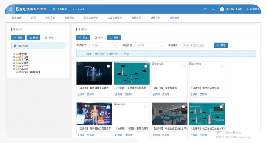Click the user avatar circle
The width and height of the screenshot is (267, 143).
[x=222, y=9]
